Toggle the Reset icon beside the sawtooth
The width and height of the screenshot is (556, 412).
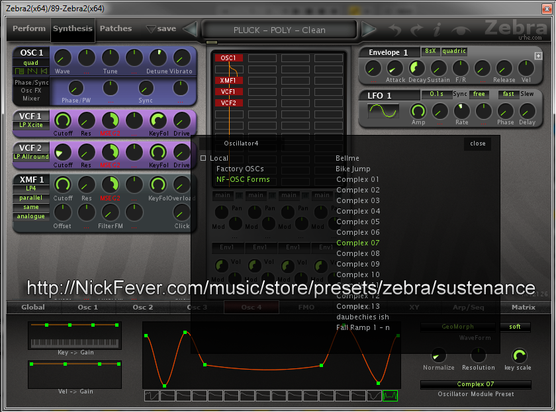click(44, 71)
